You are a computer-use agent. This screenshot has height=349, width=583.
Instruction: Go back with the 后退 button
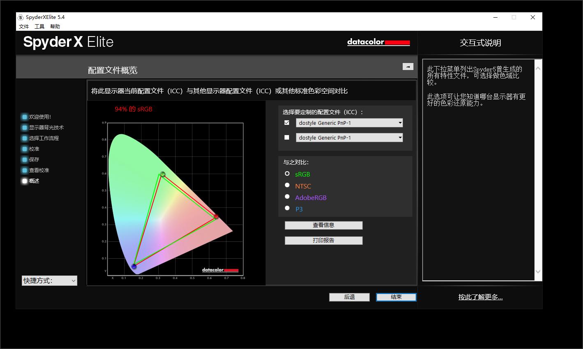coord(349,297)
